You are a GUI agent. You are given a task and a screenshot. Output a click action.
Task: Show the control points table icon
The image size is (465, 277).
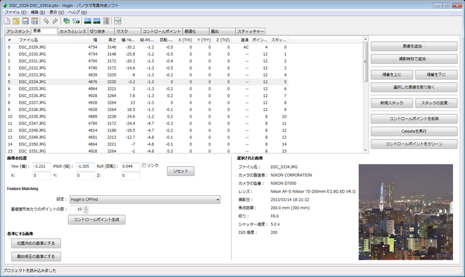pos(106,21)
